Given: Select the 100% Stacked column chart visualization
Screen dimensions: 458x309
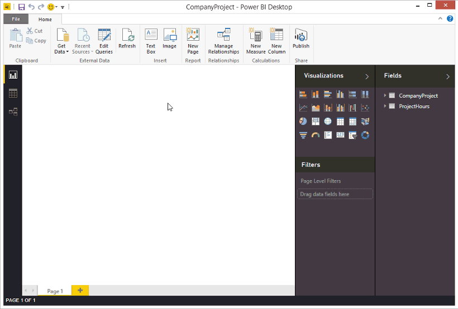Looking at the screenshot, I should point(365,94).
